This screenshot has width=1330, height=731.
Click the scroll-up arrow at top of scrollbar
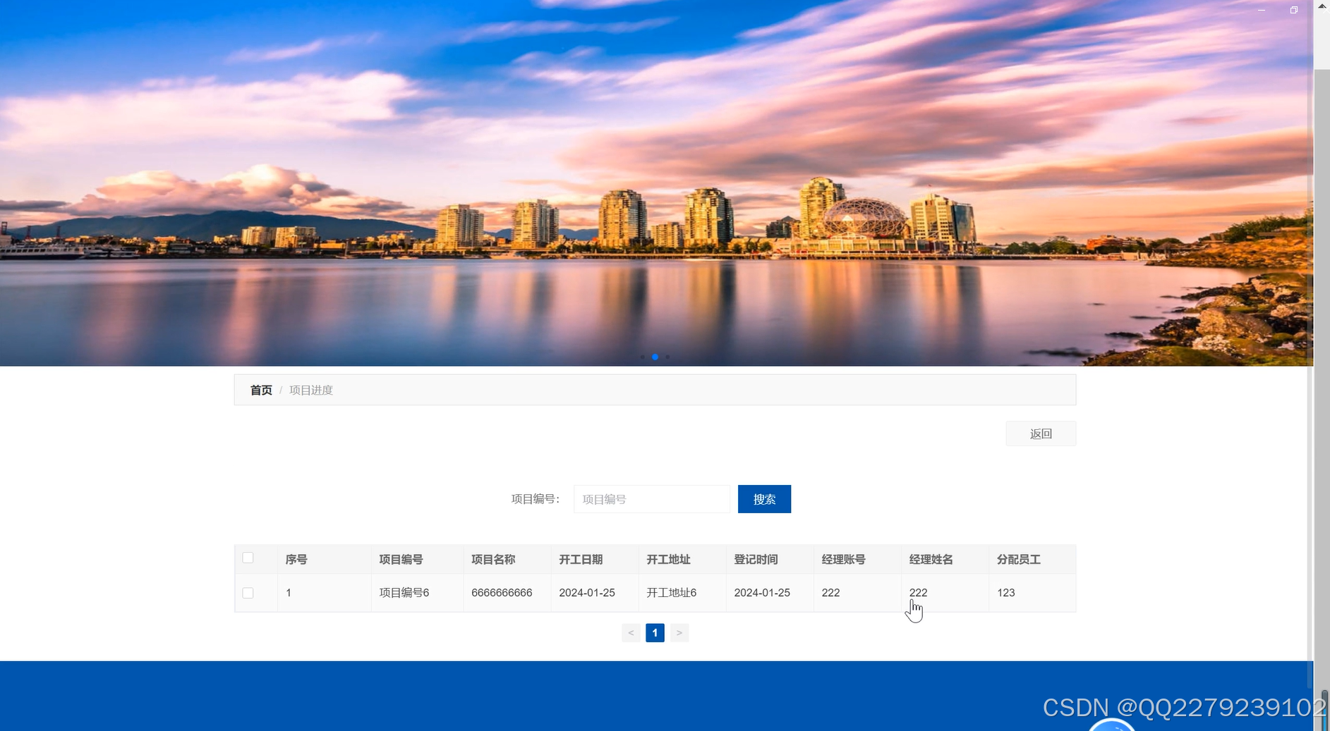point(1322,6)
